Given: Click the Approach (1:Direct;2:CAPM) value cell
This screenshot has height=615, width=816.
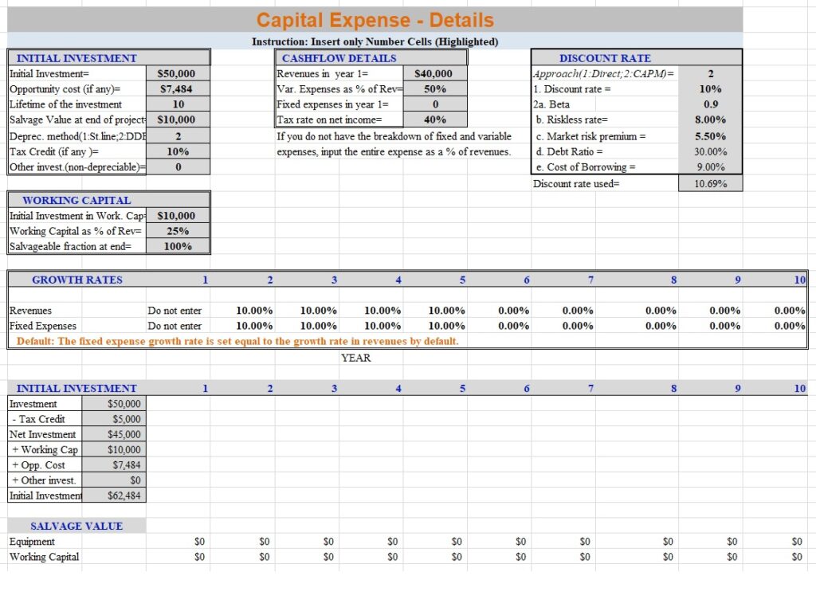Looking at the screenshot, I should [x=709, y=73].
